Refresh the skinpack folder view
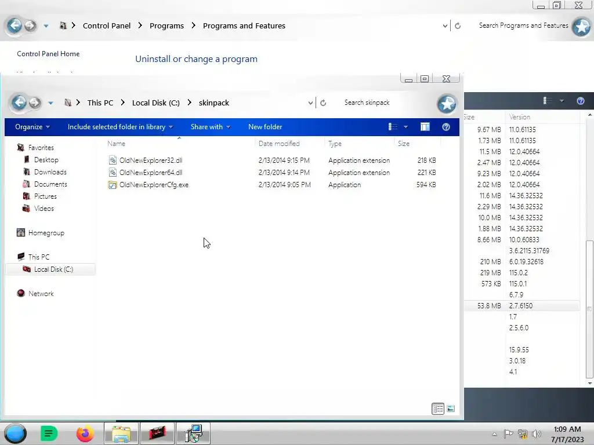 click(323, 103)
